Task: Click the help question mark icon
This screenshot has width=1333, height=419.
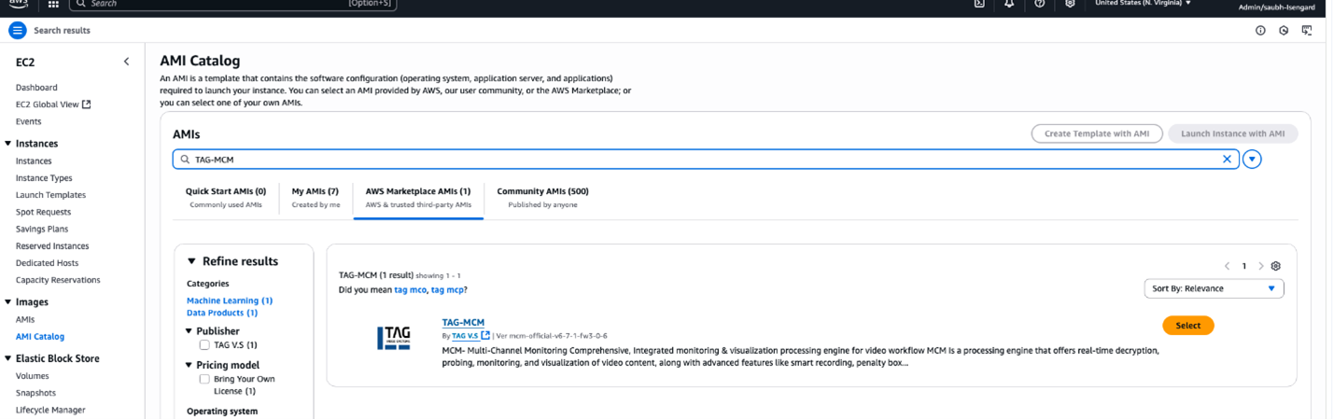Action: click(x=1040, y=5)
